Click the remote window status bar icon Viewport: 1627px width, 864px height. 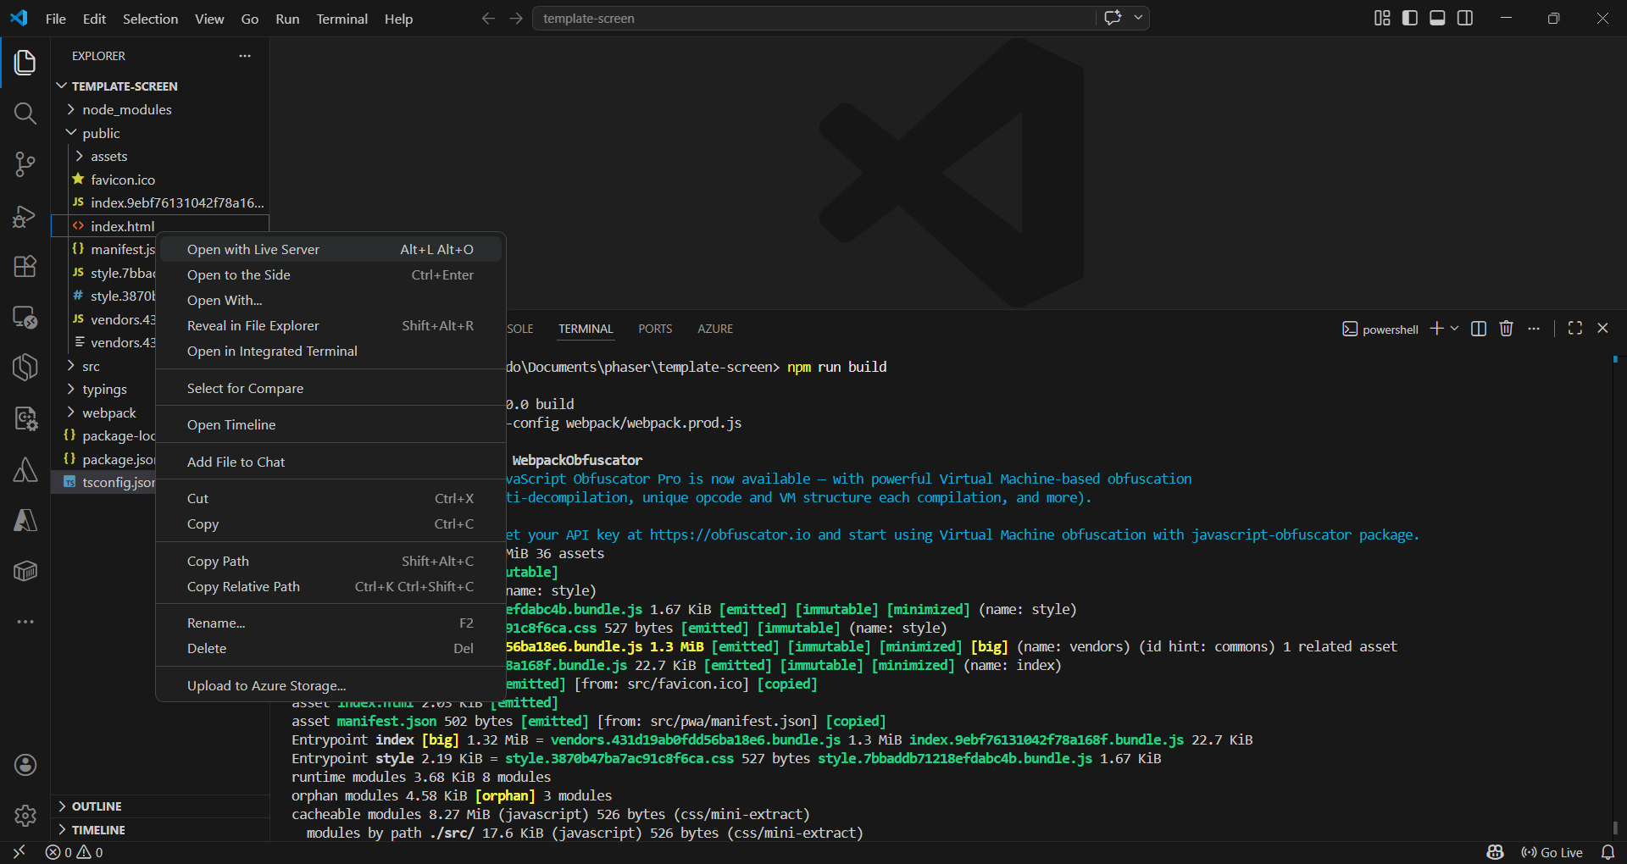click(x=19, y=852)
